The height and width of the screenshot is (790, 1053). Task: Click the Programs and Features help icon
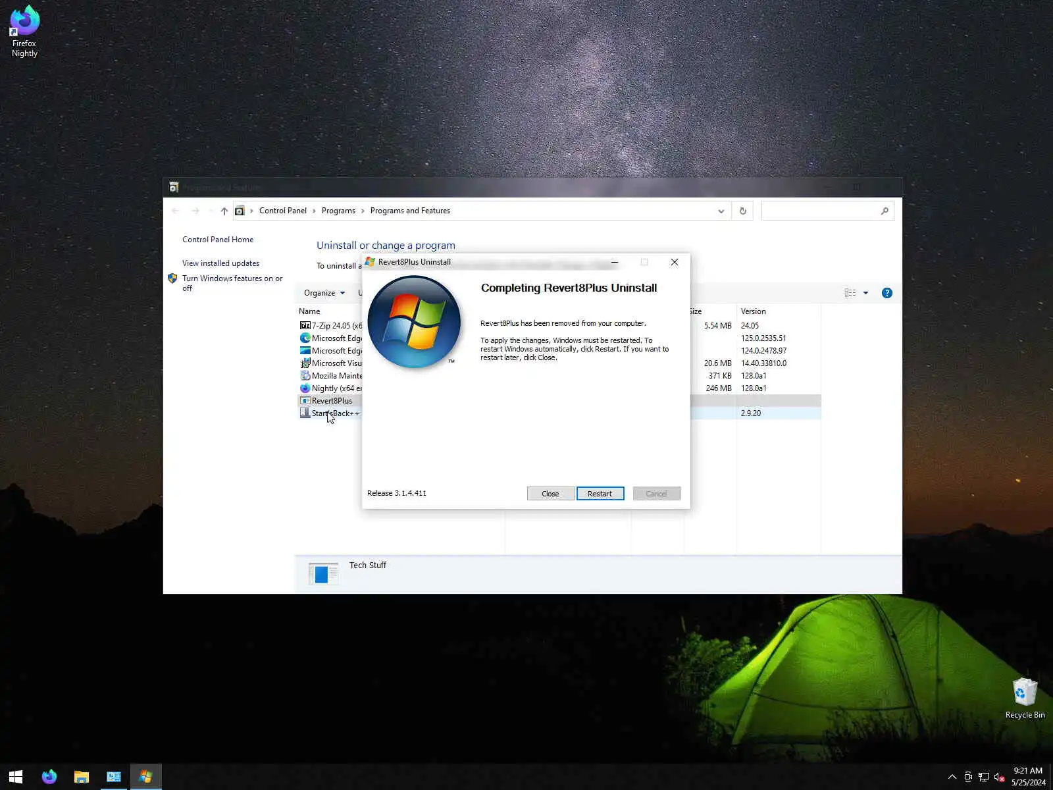point(887,293)
